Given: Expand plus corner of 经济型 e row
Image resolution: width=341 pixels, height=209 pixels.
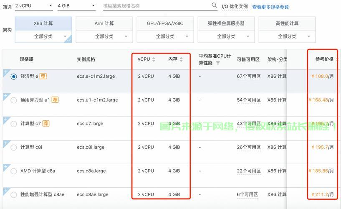Looking at the screenshot, I should (x=5, y=72).
